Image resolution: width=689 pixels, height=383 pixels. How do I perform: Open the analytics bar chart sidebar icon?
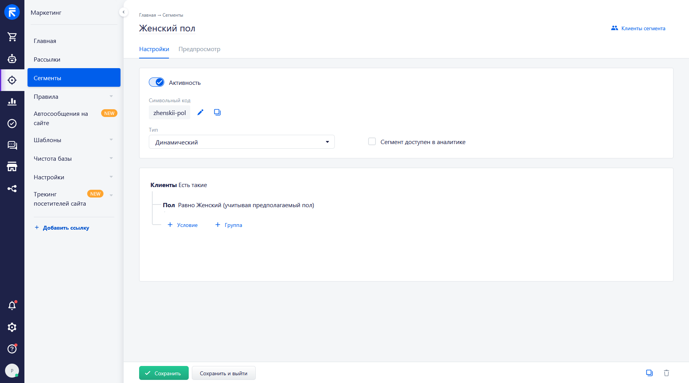click(x=12, y=102)
